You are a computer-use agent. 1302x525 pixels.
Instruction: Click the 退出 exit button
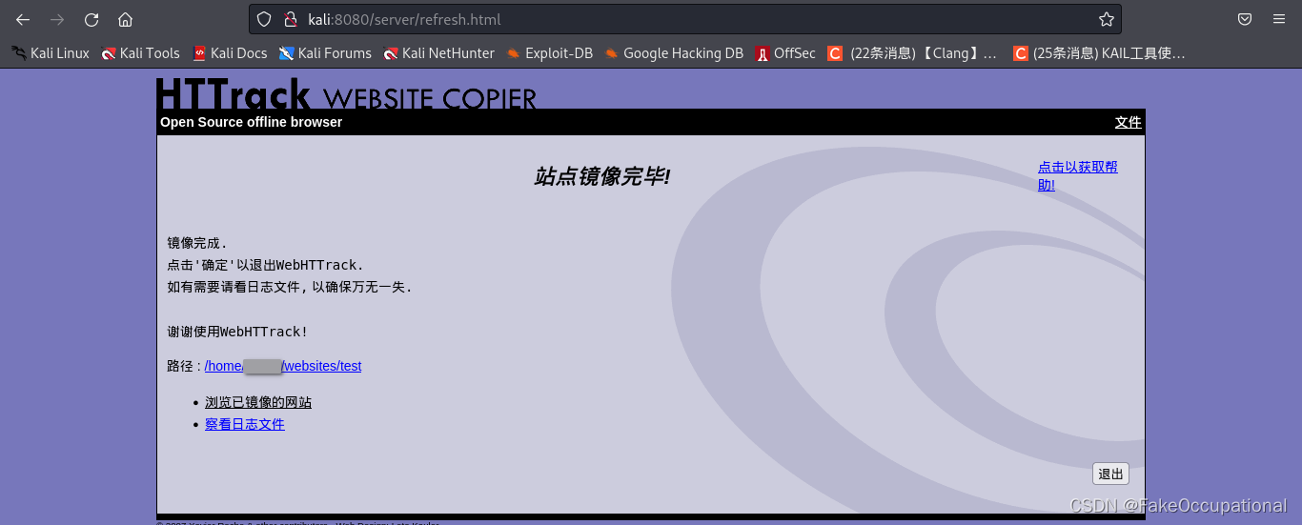tap(1110, 474)
